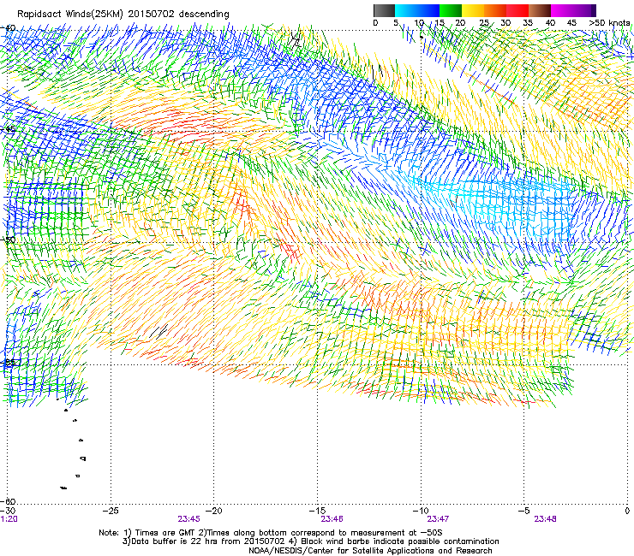This screenshot has width=634, height=556.
Task: Click the purple '23:46' time label
Action: tap(332, 519)
